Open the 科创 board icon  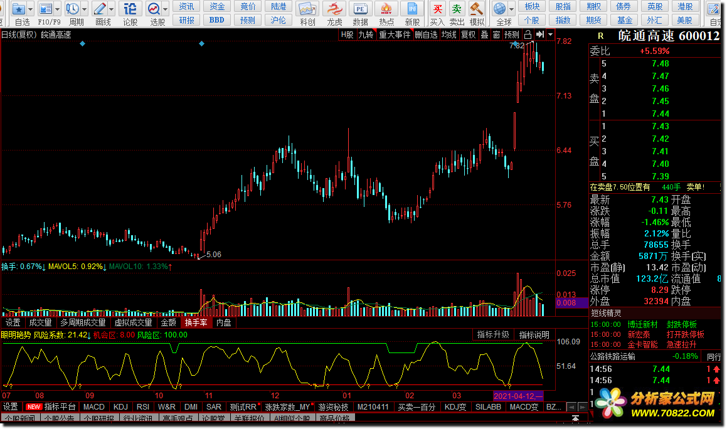click(x=307, y=9)
